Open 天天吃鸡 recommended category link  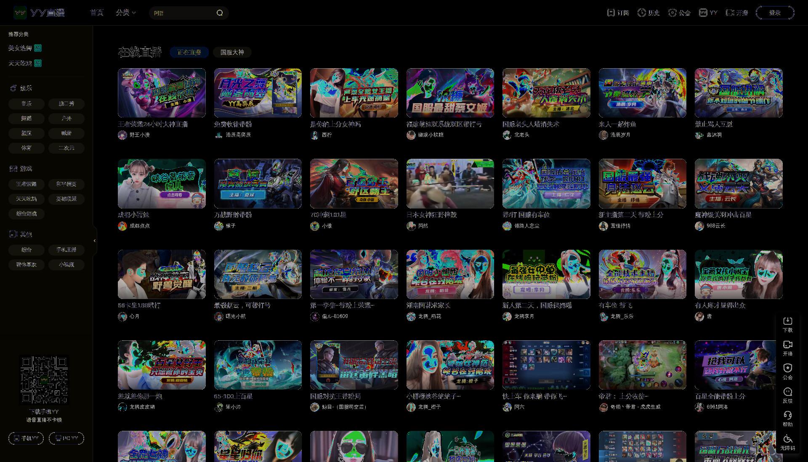pos(20,63)
